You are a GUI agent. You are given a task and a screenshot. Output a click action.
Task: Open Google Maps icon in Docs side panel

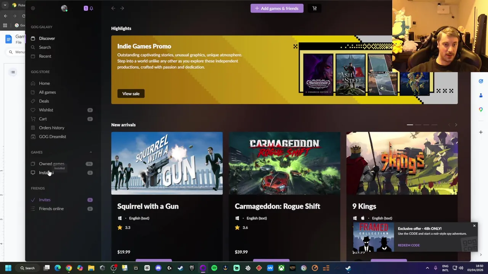481,110
